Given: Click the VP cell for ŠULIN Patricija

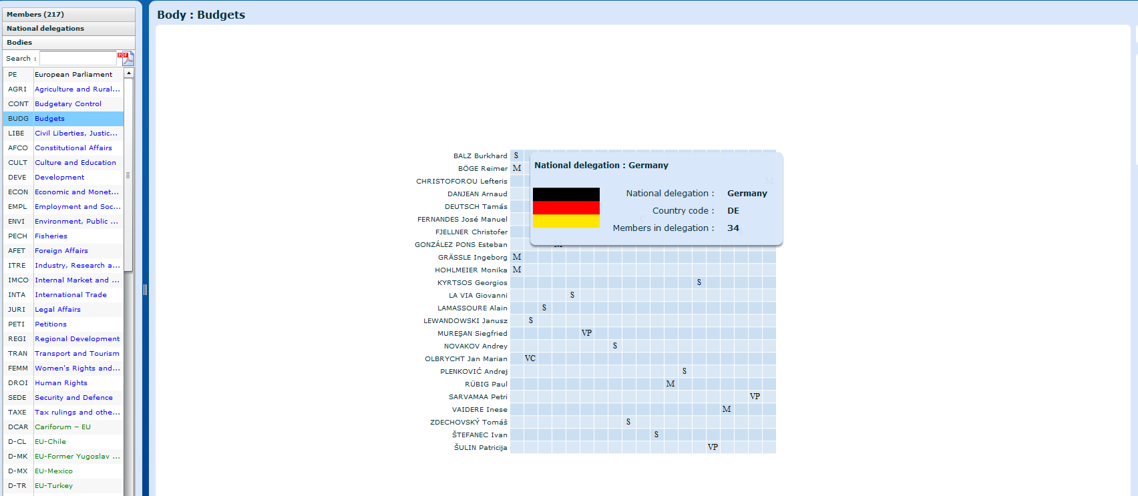Looking at the screenshot, I should [713, 447].
